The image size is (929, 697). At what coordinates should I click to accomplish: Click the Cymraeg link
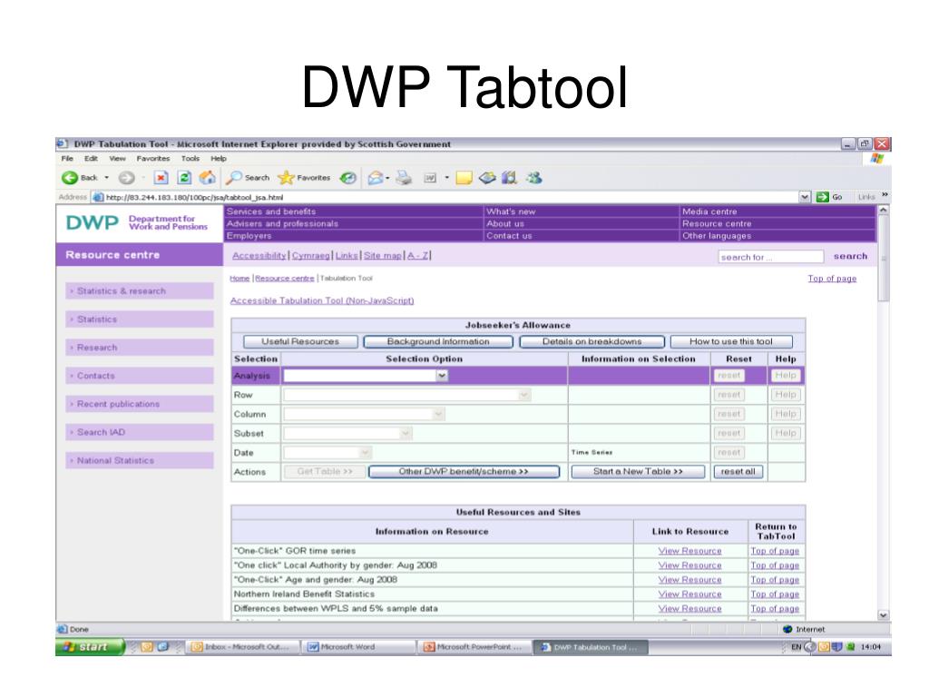pos(311,255)
